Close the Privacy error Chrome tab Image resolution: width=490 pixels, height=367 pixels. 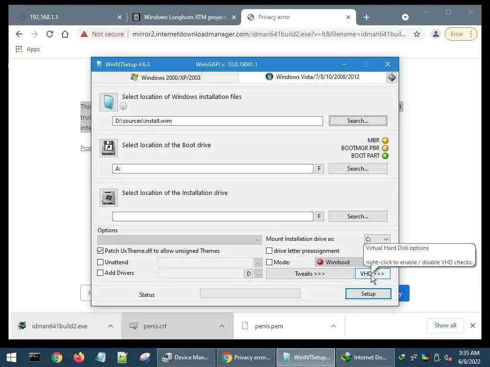[x=348, y=17]
